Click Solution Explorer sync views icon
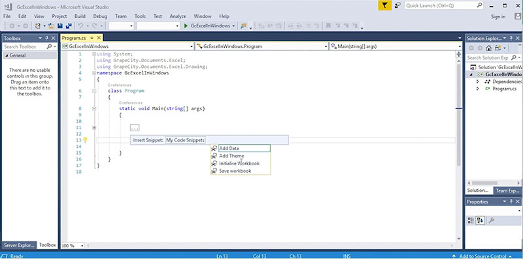Viewport: 523px width, 259px height. (498, 48)
